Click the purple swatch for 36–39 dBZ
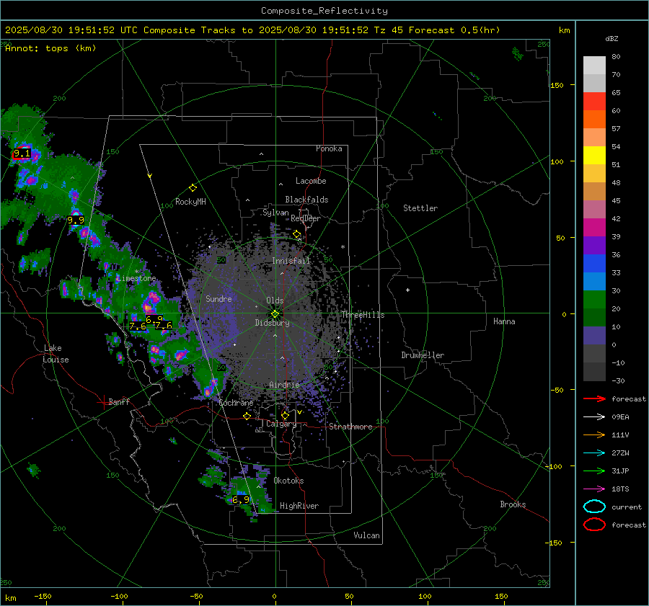This screenshot has height=606, width=649. (594, 246)
